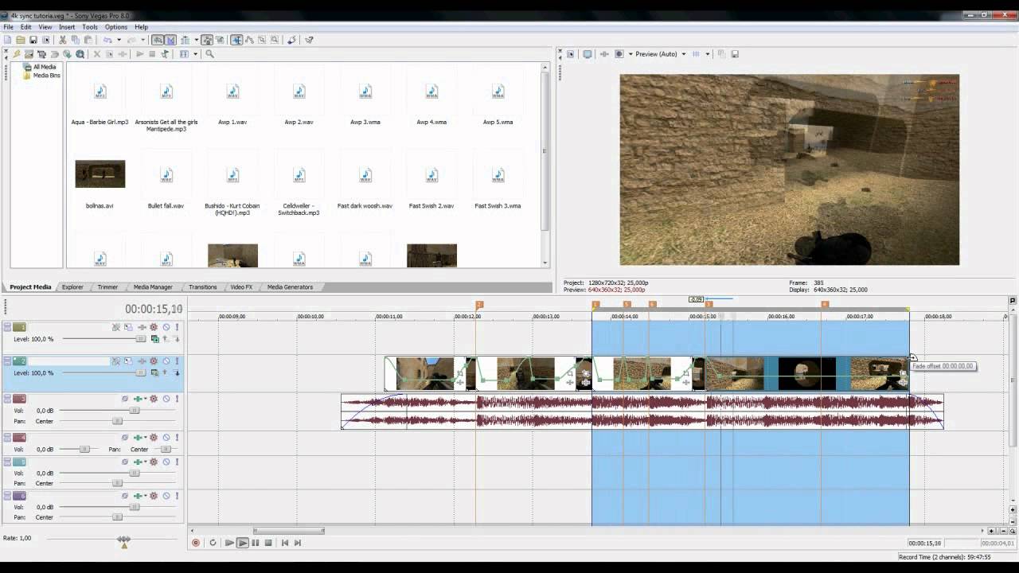
Task: Click the Pause transport button
Action: point(255,543)
